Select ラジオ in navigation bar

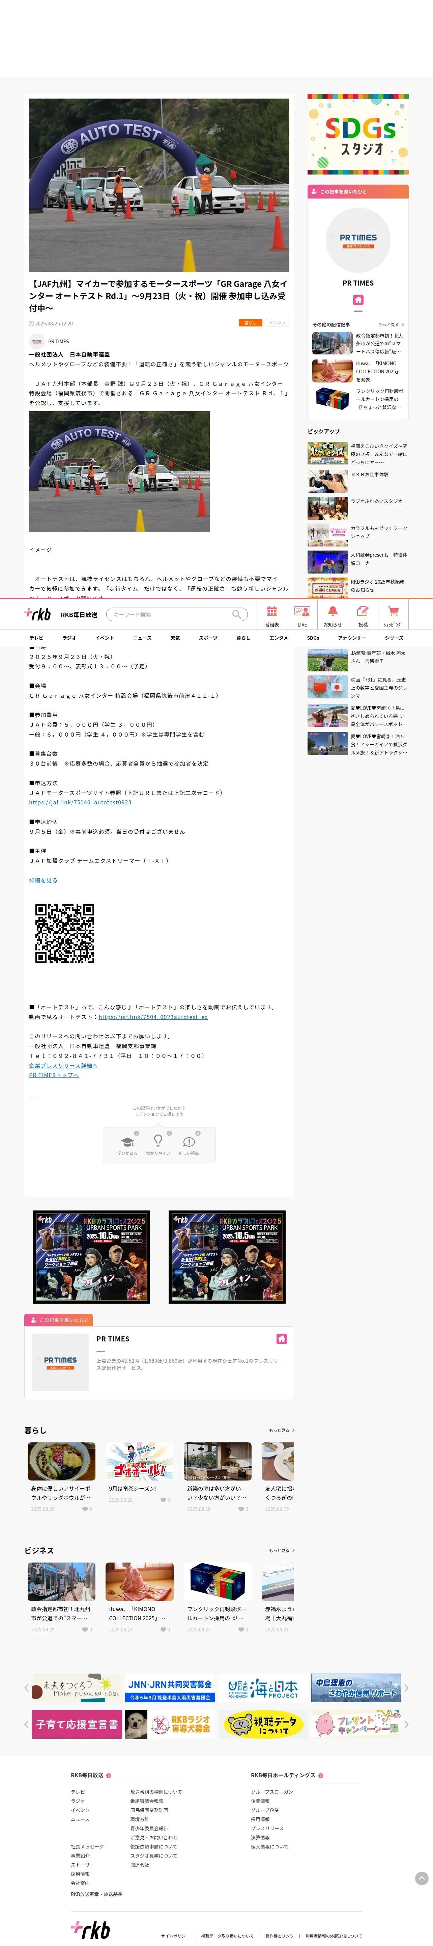(69, 638)
